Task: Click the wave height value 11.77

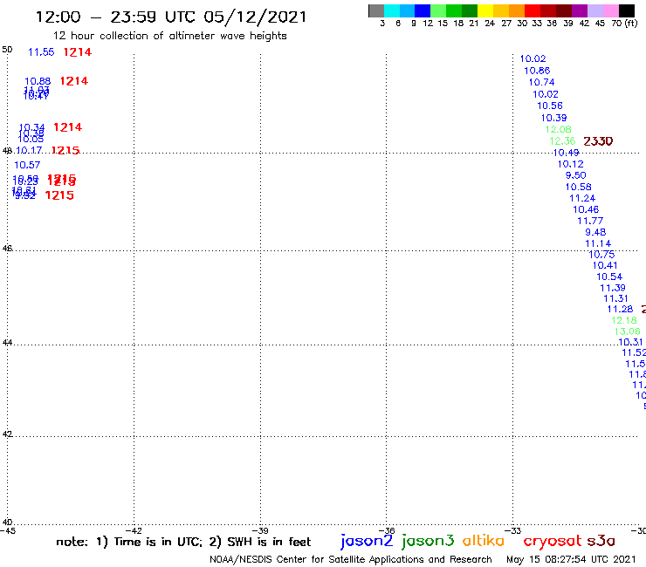Action: pos(590,221)
